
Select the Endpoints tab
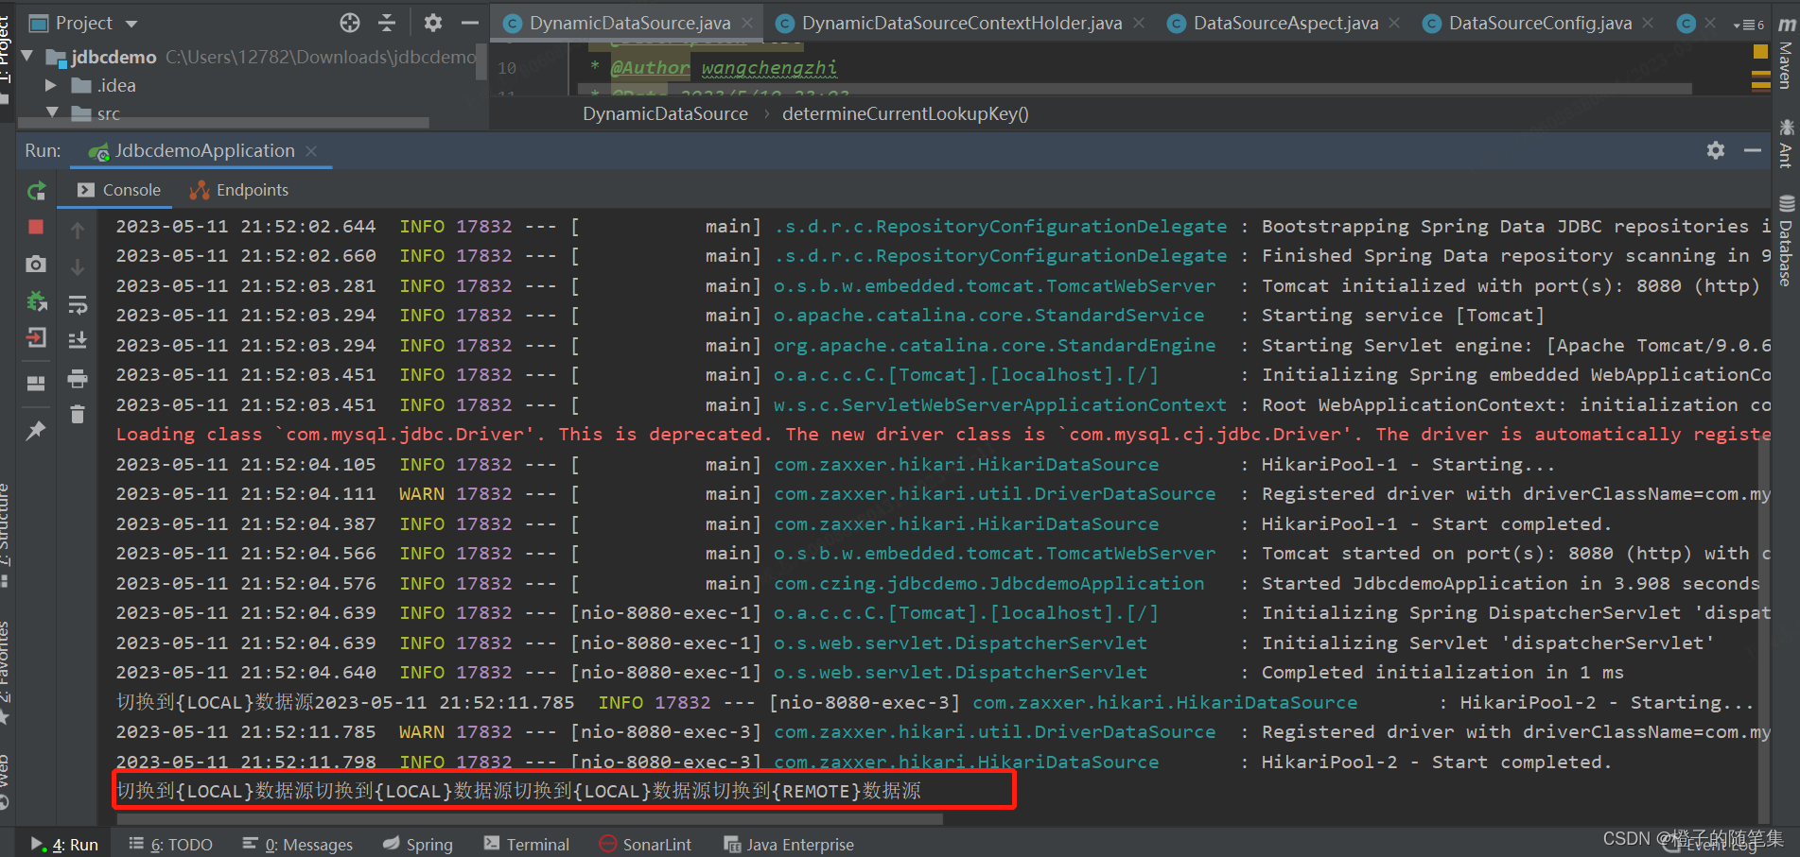pos(239,190)
